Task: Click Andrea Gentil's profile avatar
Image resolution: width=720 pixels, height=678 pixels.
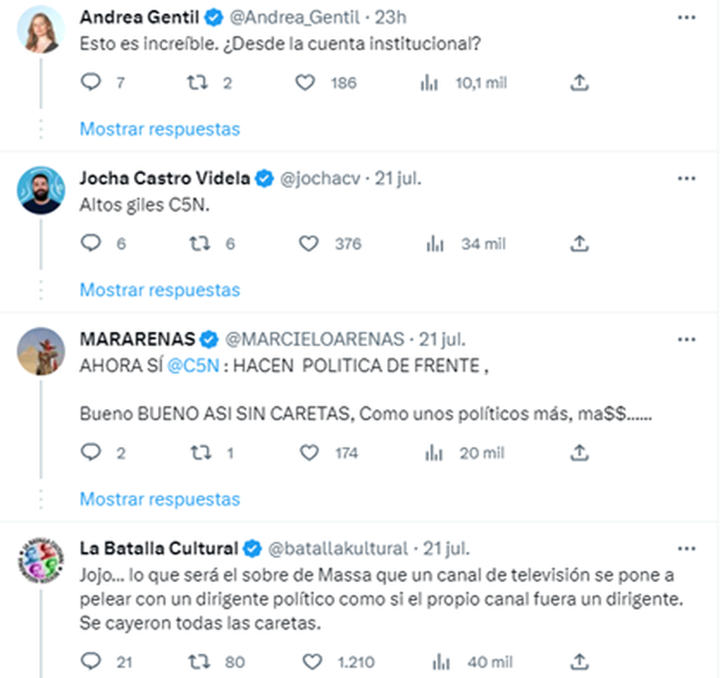Action: click(41, 30)
